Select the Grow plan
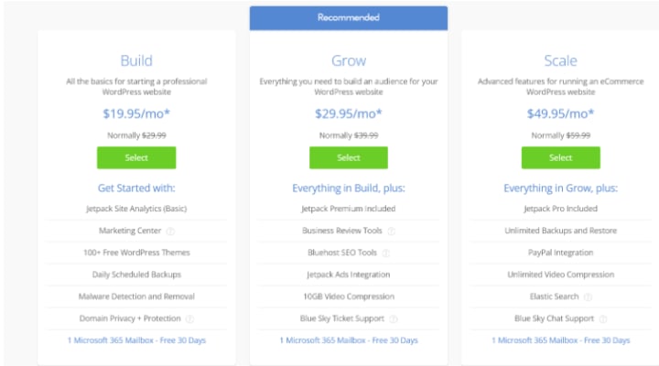This screenshot has height=366, width=659. 349,157
